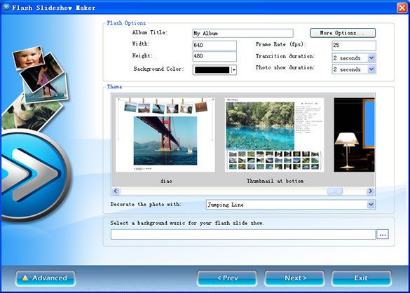This screenshot has width=410, height=293.
Task: Click the Album Title text field
Action: pos(242,33)
